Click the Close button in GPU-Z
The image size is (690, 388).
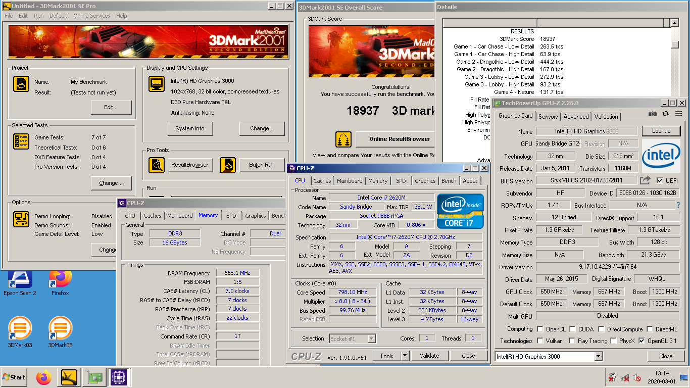(x=666, y=356)
